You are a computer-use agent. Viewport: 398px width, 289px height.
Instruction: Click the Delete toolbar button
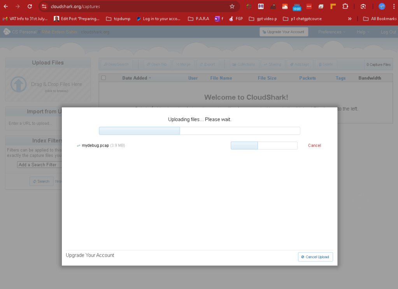tap(326, 65)
